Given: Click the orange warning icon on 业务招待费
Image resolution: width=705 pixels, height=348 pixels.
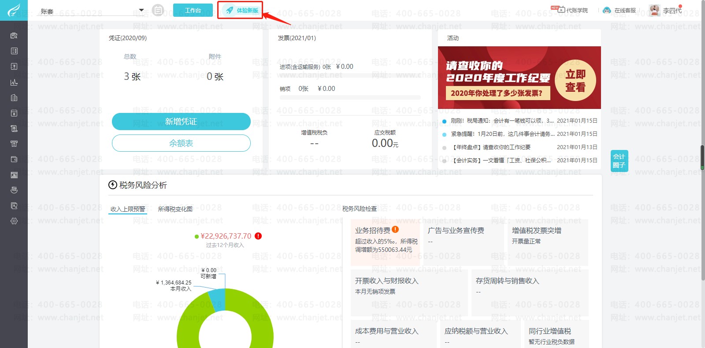Looking at the screenshot, I should point(395,229).
